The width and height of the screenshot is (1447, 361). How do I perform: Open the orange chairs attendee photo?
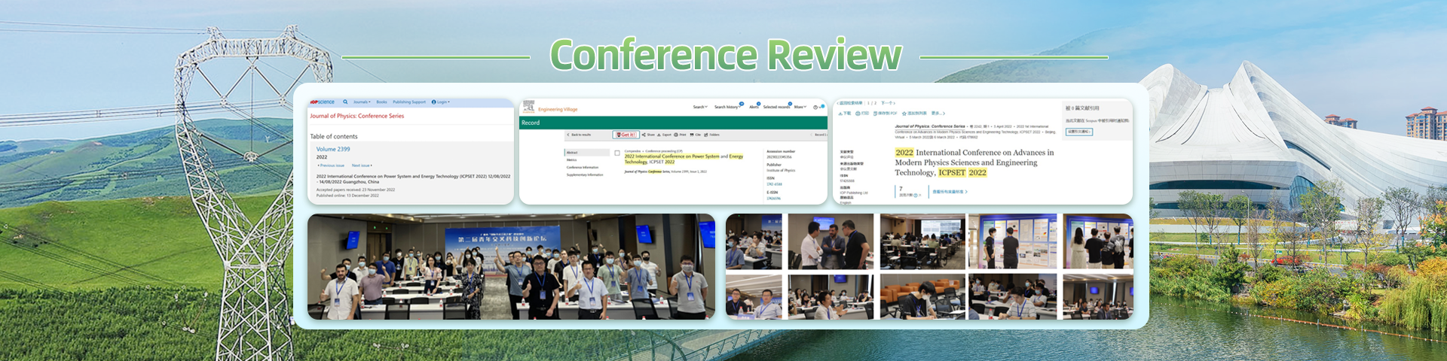[922, 297]
